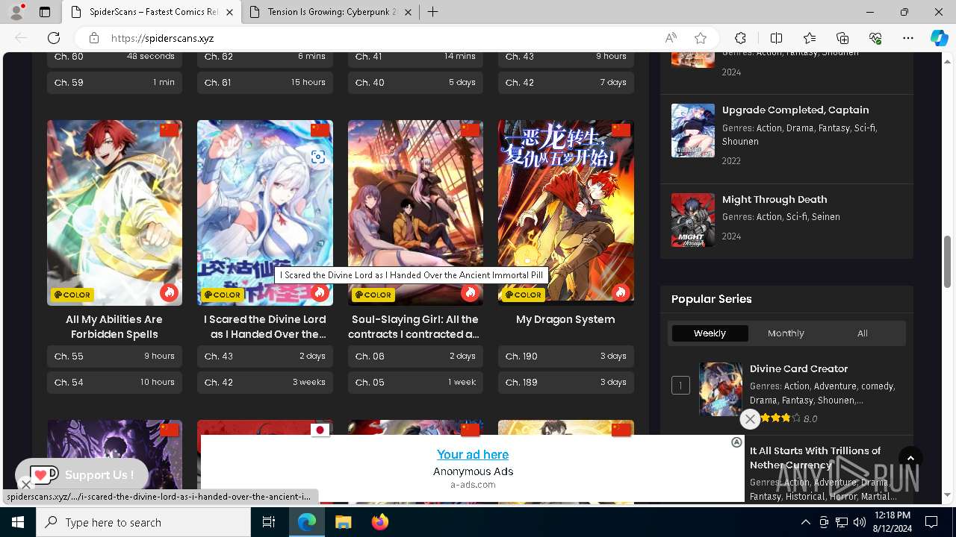Open My Dragon System title link
Viewport: 956px width, 537px height.
tap(565, 319)
